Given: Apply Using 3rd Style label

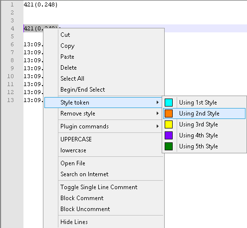Looking at the screenshot, I should point(199,124).
